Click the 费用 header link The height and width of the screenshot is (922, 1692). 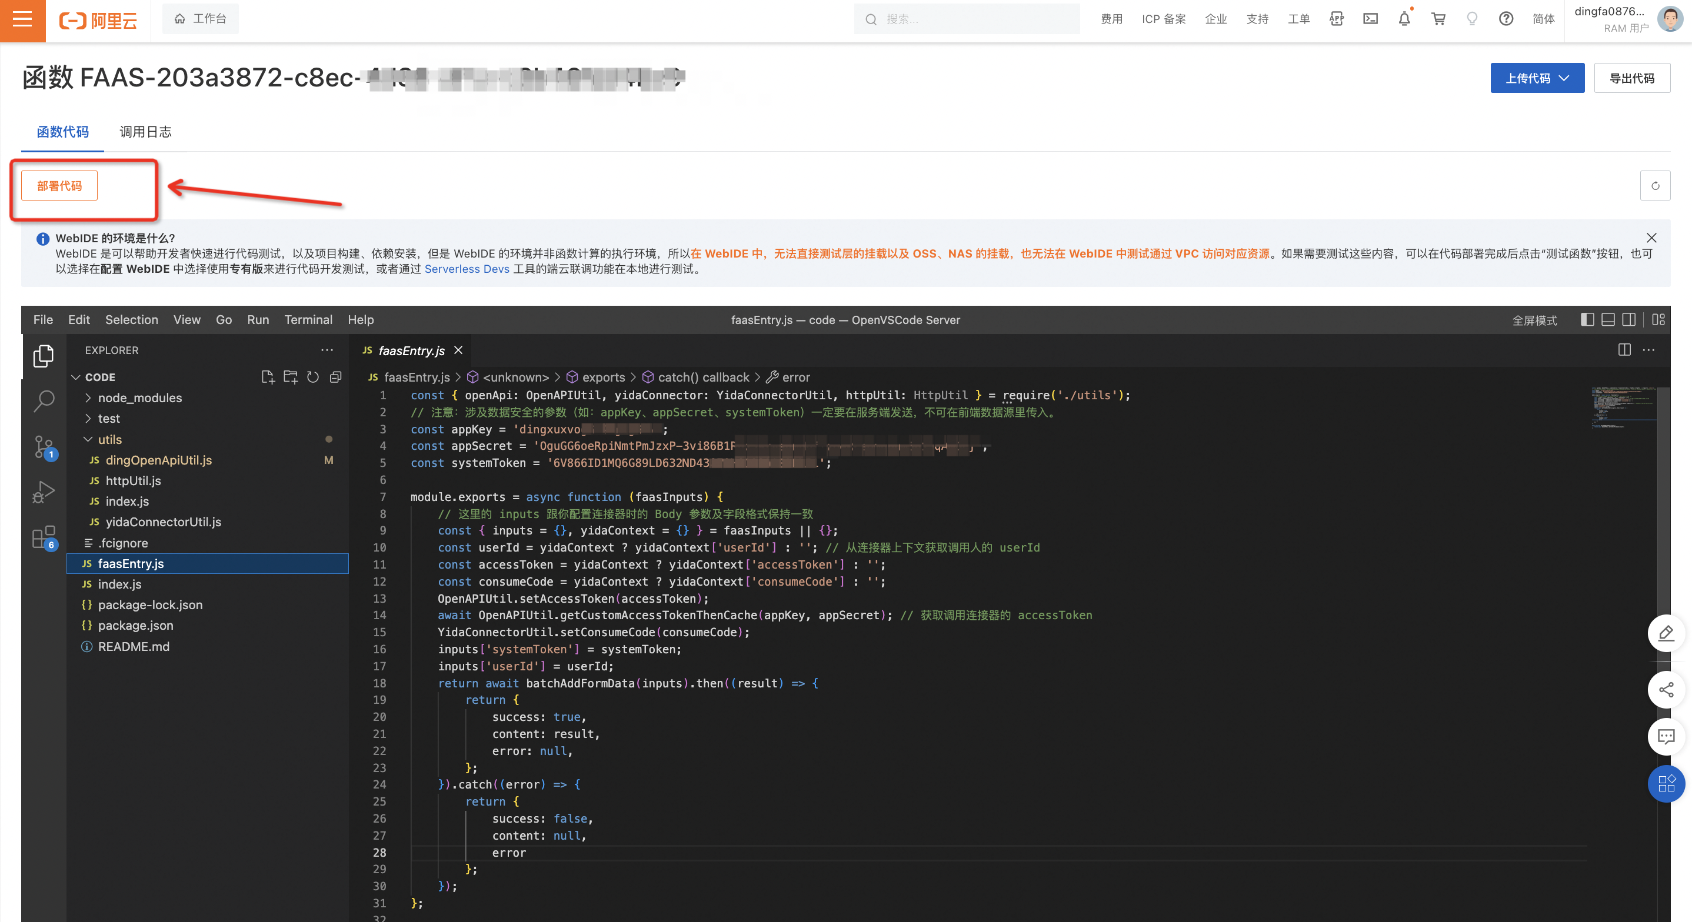(1111, 19)
